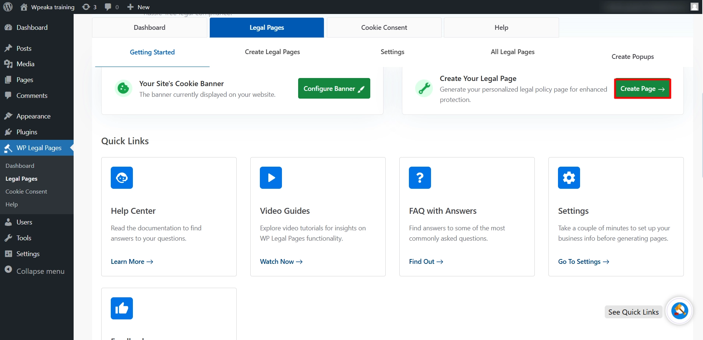Click the Wpeaka training site name
Screen dimensions: 703x340
(53, 7)
